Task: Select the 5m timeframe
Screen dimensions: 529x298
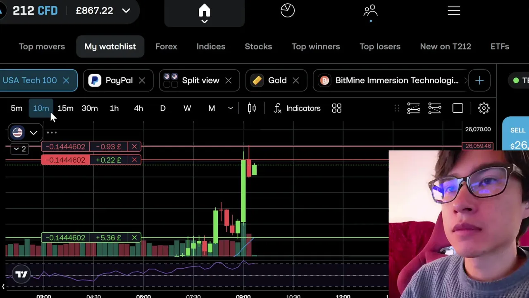Action: coord(17,108)
